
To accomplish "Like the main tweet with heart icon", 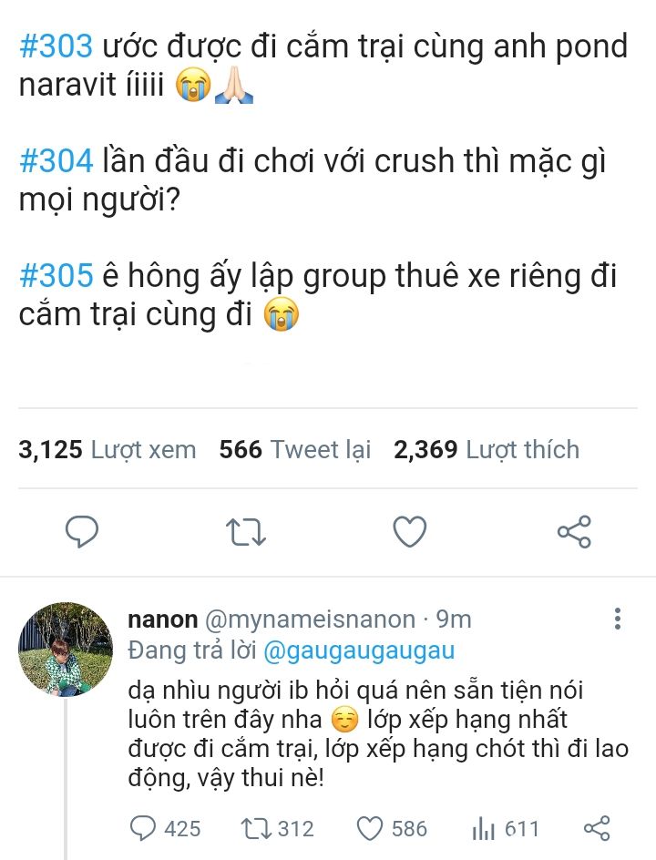I will [x=410, y=531].
